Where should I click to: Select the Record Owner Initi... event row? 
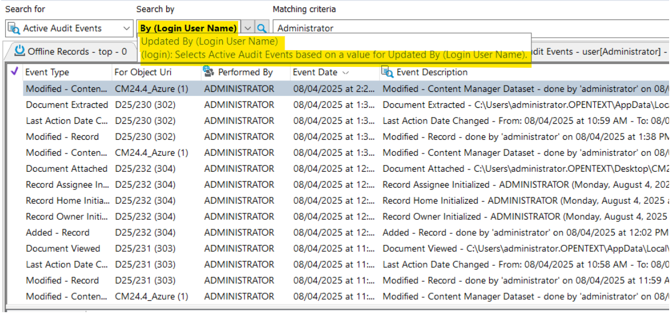tap(346, 217)
